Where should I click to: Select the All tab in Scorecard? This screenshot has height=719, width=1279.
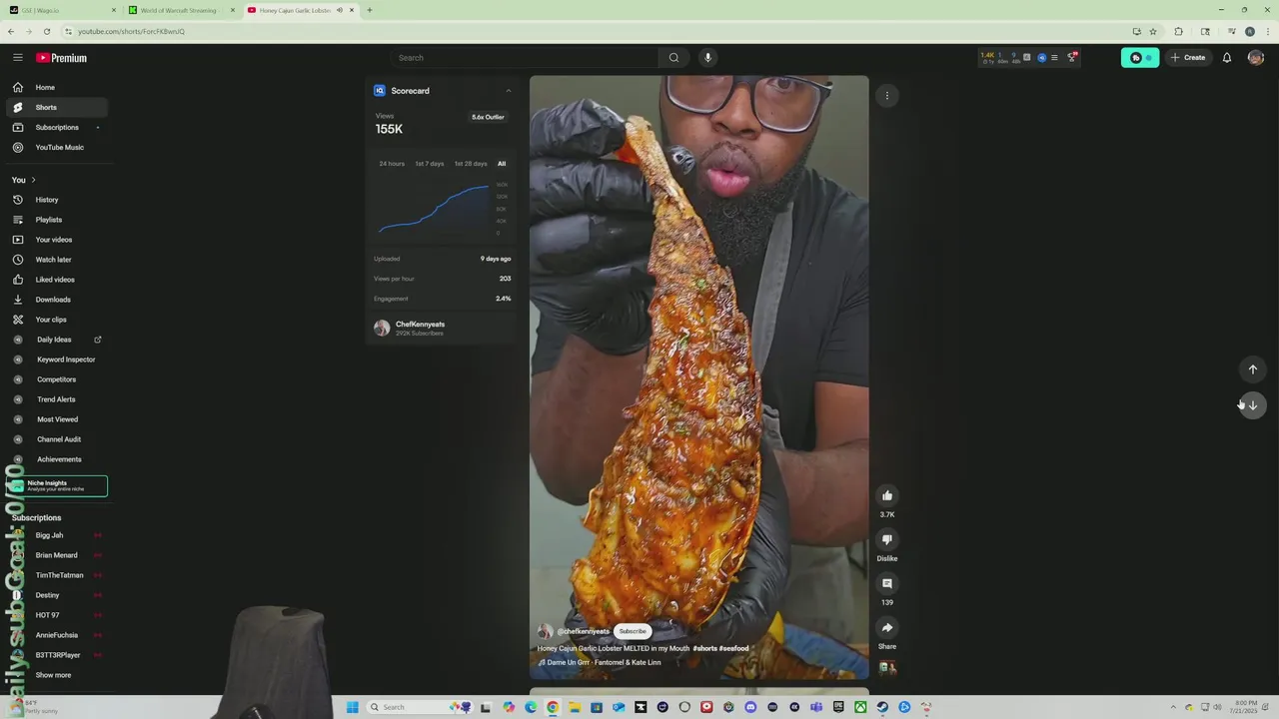pyautogui.click(x=502, y=164)
